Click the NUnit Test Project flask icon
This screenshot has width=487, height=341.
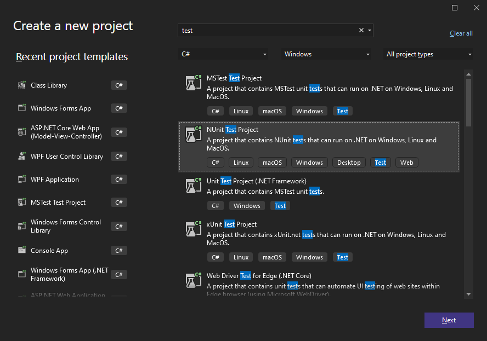194,134
